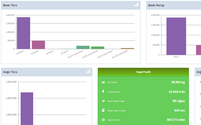
Task: Click the Yeşil Profil panel header
Action: tap(143, 72)
